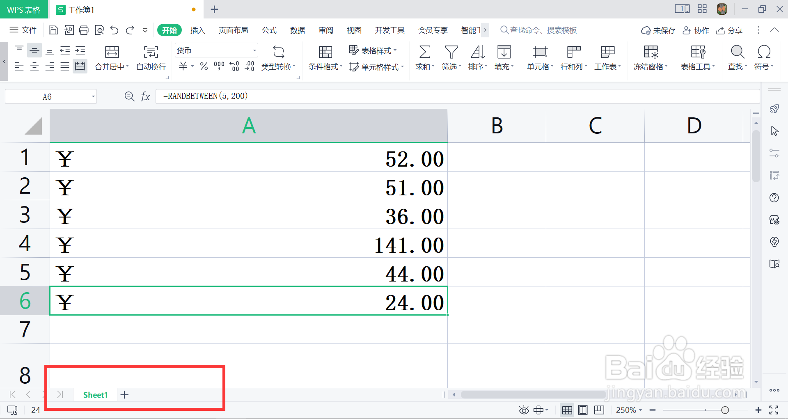
Task: Open a new document tab with plus
Action: click(x=214, y=9)
